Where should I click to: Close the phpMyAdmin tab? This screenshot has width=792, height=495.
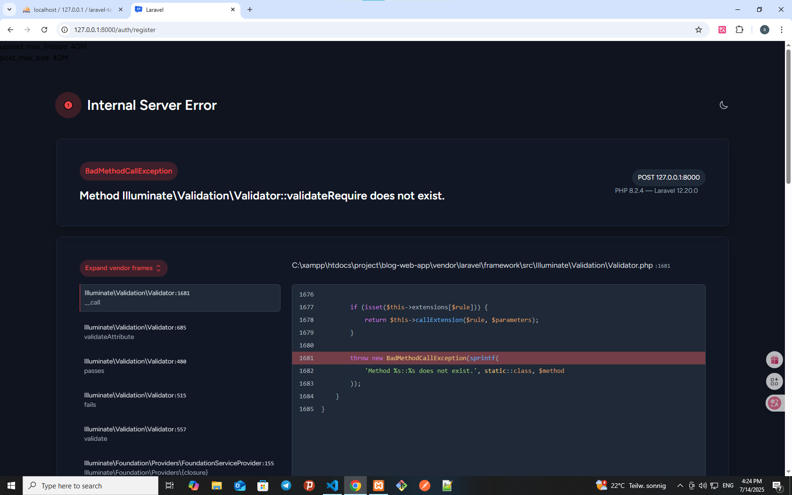click(x=121, y=9)
